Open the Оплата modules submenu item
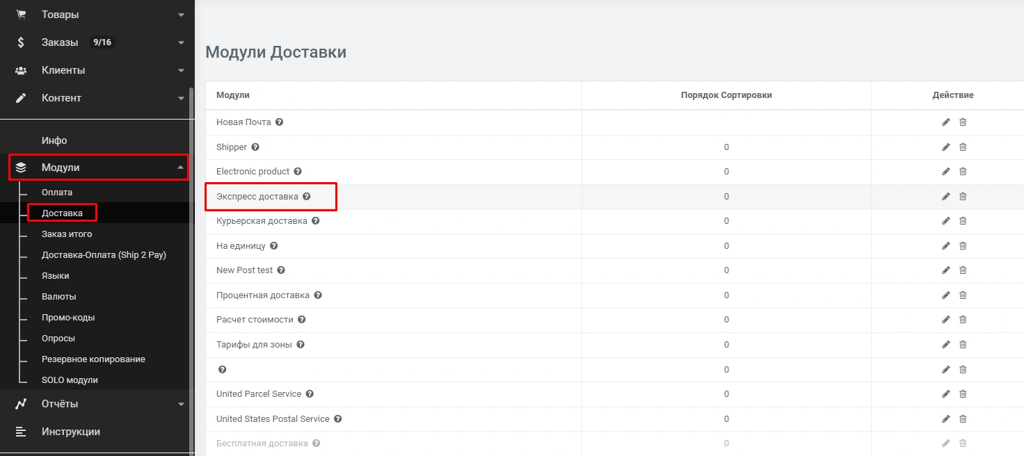Image resolution: width=1024 pixels, height=456 pixels. 57,193
